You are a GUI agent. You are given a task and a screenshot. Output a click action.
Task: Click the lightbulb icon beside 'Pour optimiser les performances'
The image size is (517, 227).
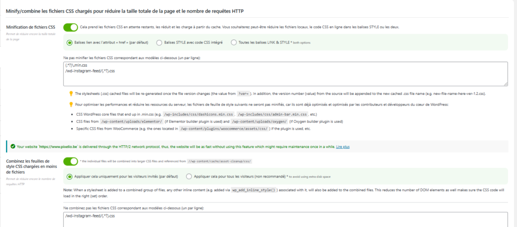71,104
